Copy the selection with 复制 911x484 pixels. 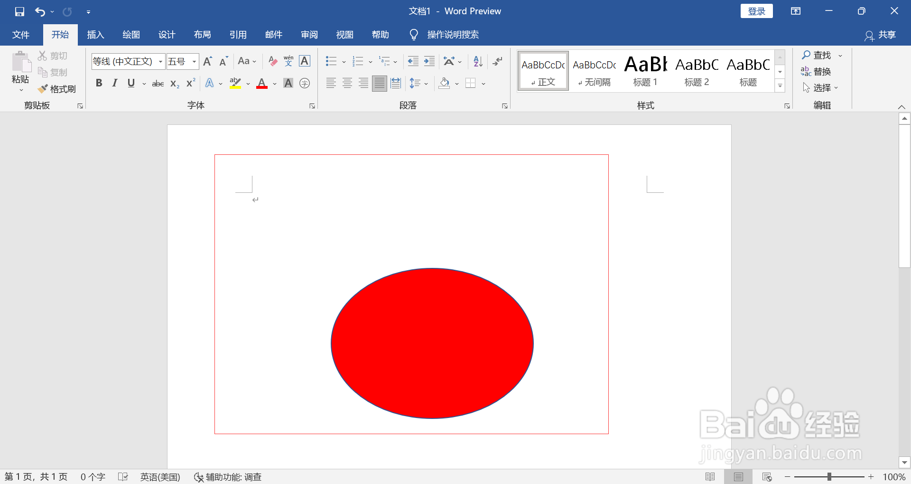tap(53, 72)
